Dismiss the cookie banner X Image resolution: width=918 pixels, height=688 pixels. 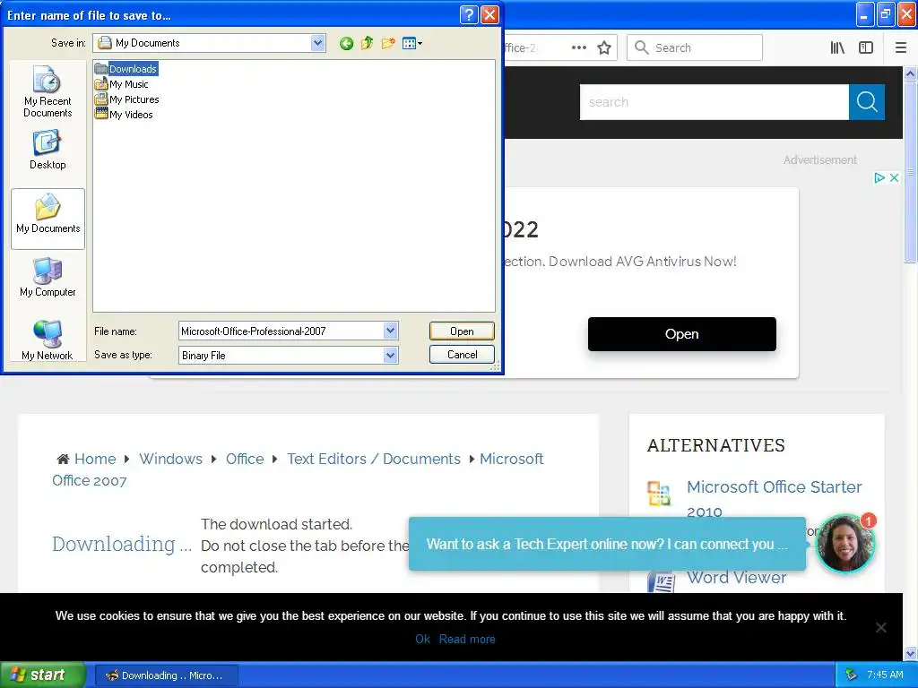[880, 627]
